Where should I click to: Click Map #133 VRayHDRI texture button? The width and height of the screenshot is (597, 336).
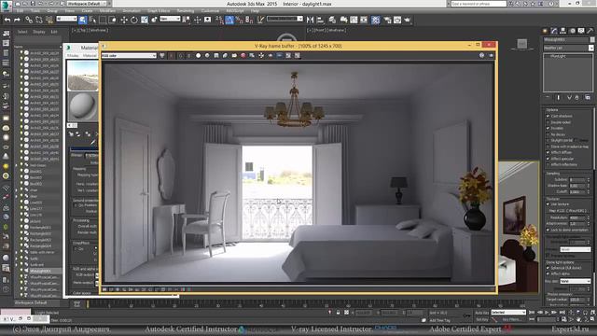pos(567,211)
